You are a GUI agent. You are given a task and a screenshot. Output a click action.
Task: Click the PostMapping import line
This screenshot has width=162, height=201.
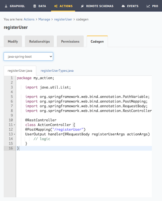(x=87, y=102)
